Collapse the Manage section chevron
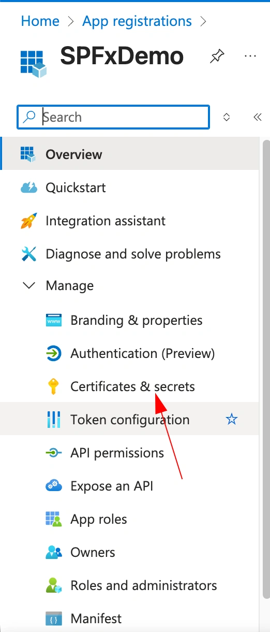This screenshot has height=632, width=270. [29, 285]
